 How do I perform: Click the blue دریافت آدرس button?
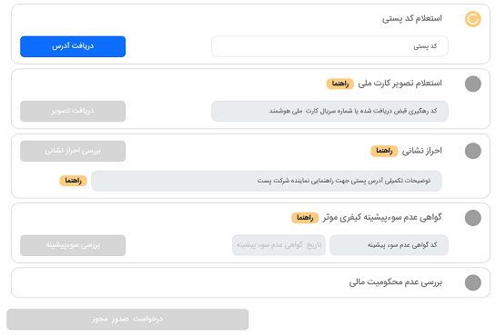(x=73, y=46)
